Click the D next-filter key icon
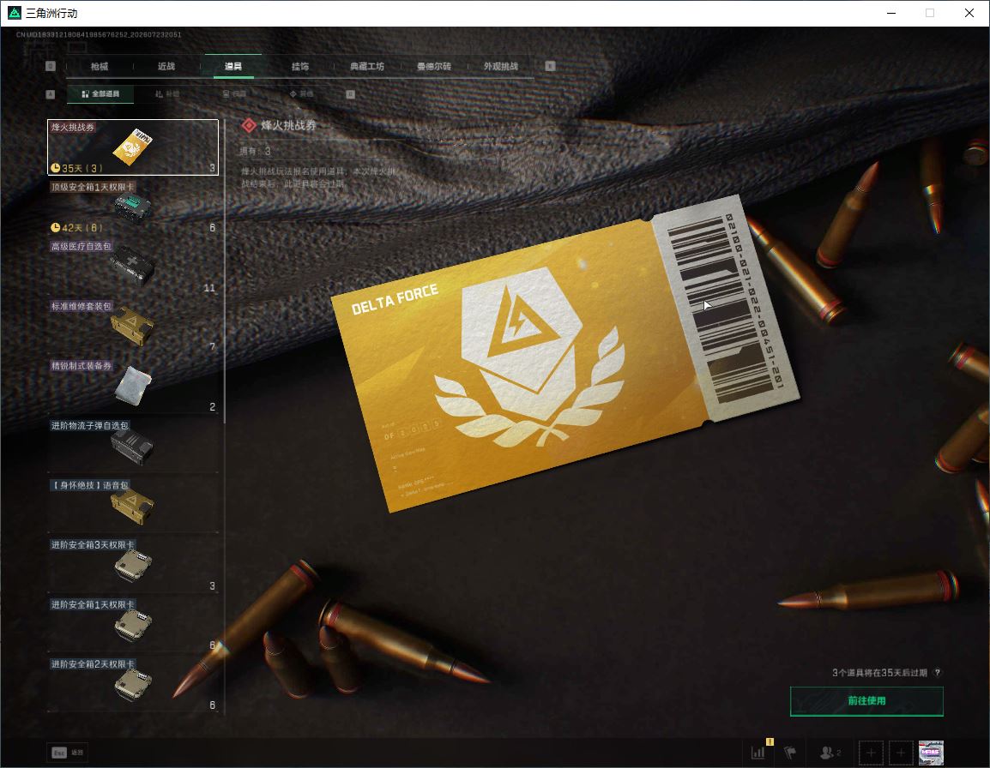 coord(350,94)
